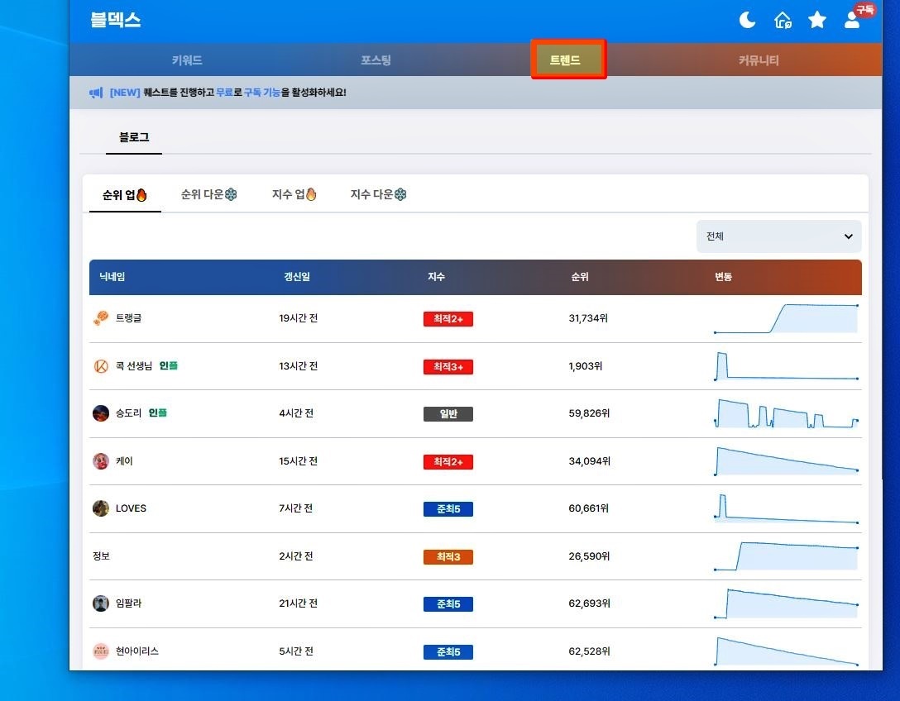Select the 블로그 sub tab
900x701 pixels.
(134, 137)
